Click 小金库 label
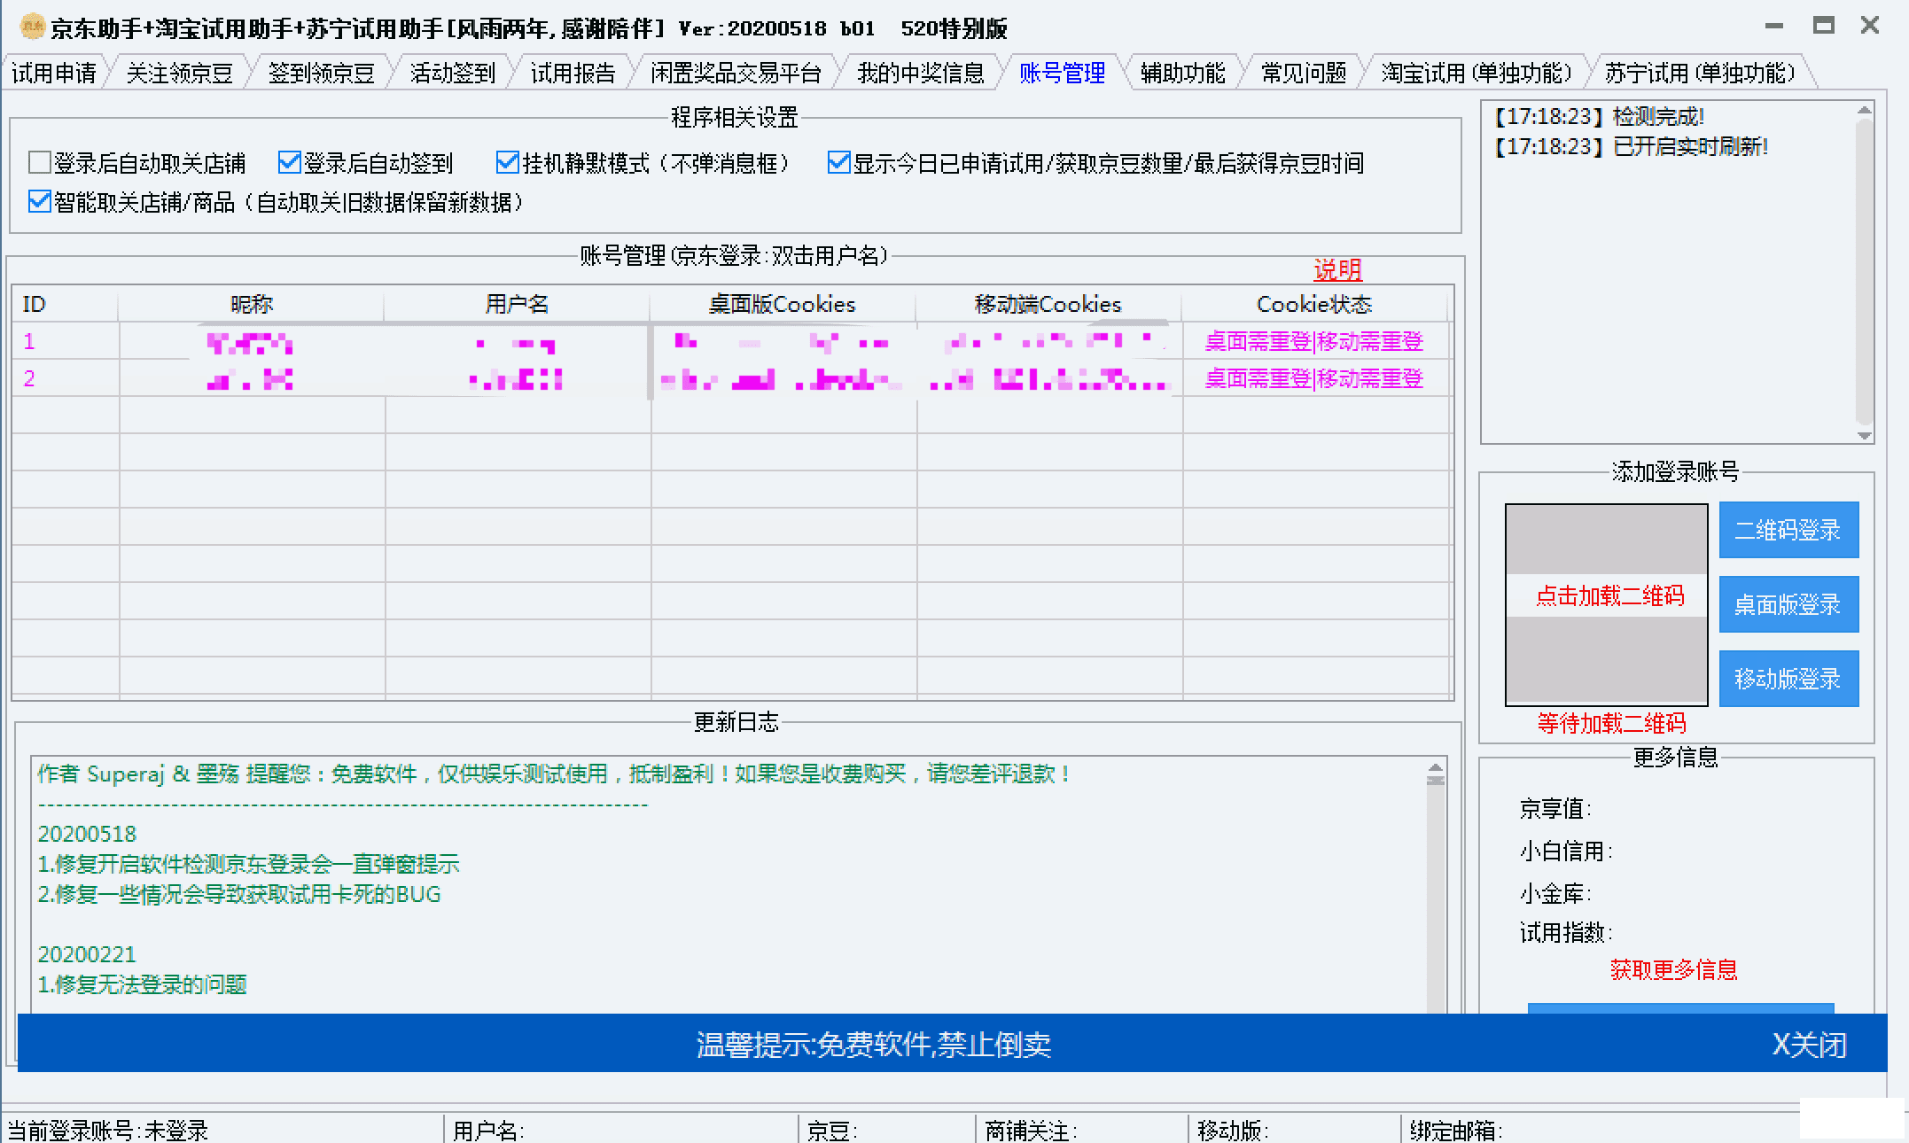The image size is (1909, 1143). [1555, 893]
